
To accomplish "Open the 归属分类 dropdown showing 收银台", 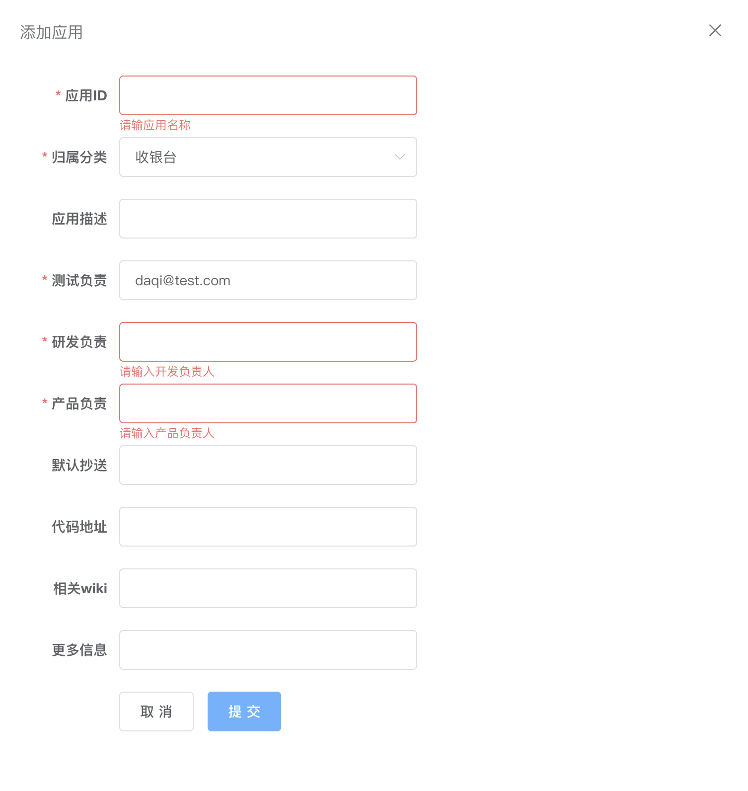I will 268,157.
